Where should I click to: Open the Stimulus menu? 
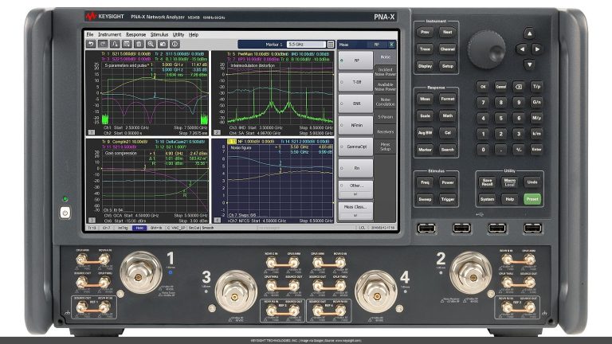(x=159, y=35)
